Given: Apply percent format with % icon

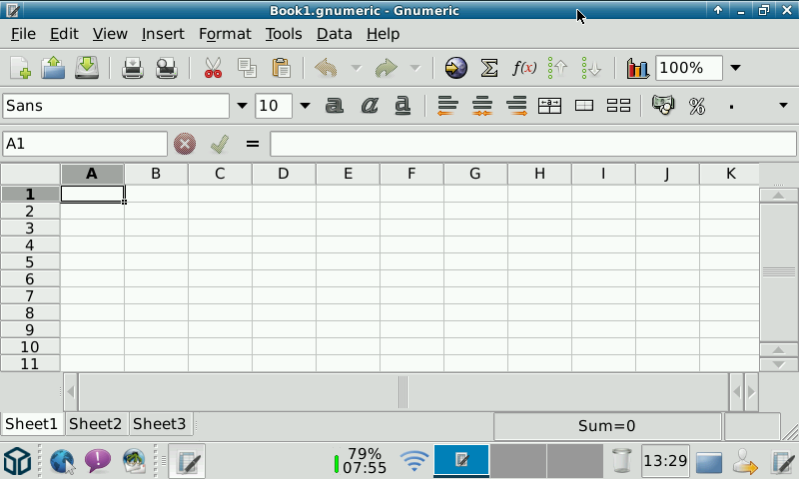Looking at the screenshot, I should click(x=697, y=106).
